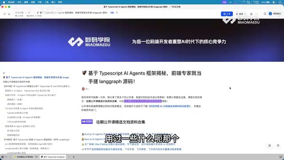
Task: Open outline item 基础能力（必备）
Action: click(x=15, y=100)
